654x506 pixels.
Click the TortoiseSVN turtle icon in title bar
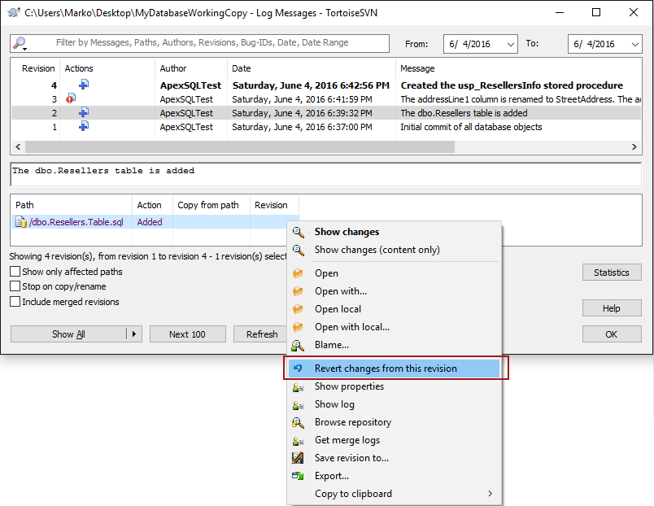[14, 12]
